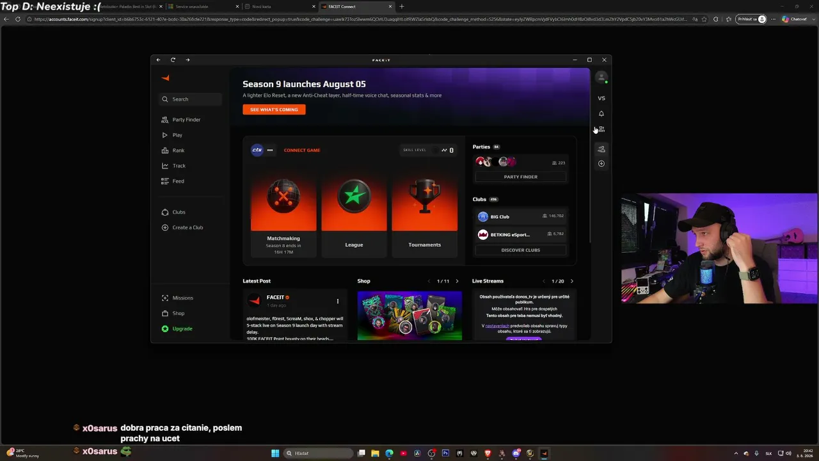Open Brave browser from the taskbar
This screenshot has height=461, width=819.
click(488, 453)
